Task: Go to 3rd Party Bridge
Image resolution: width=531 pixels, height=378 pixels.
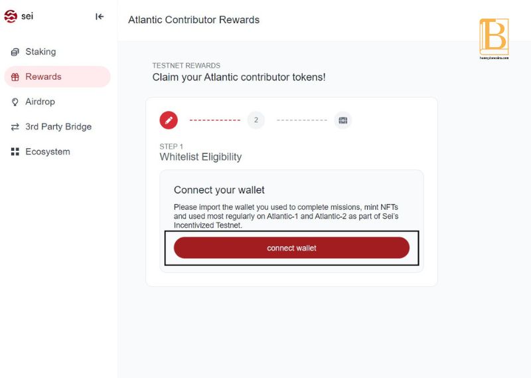Action: [57, 127]
